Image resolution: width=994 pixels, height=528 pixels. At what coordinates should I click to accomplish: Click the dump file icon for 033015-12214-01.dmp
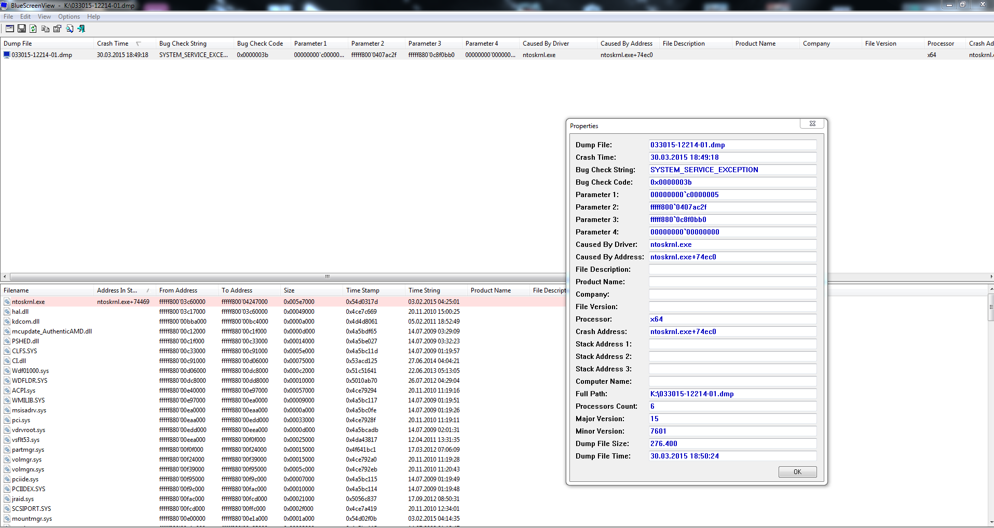coord(7,54)
